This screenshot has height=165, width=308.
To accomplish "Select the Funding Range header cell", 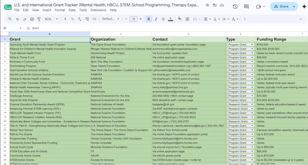I will click(282, 39).
